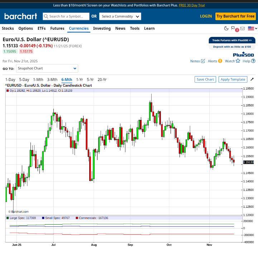
Task: Click the Alerts link text
Action: point(212,61)
